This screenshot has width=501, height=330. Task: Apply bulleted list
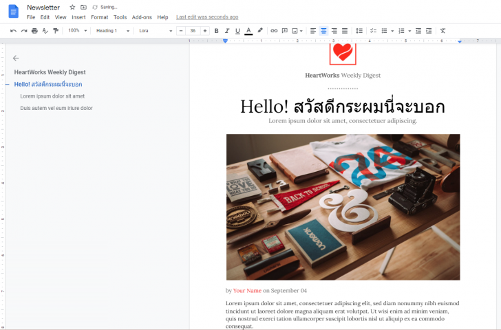385,31
